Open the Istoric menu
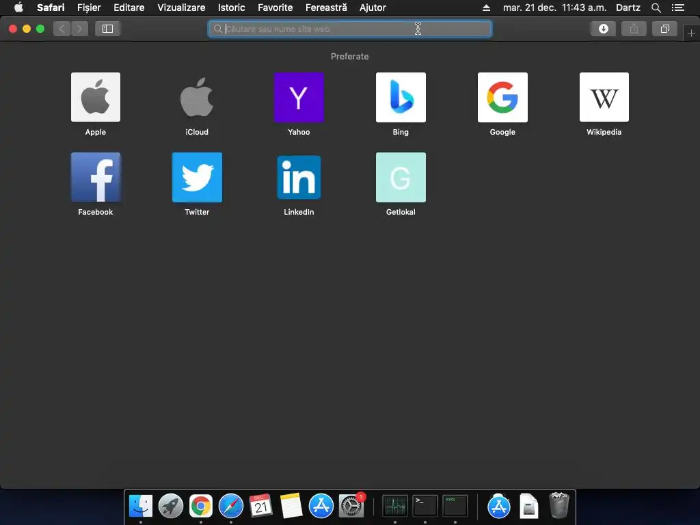 pyautogui.click(x=231, y=8)
